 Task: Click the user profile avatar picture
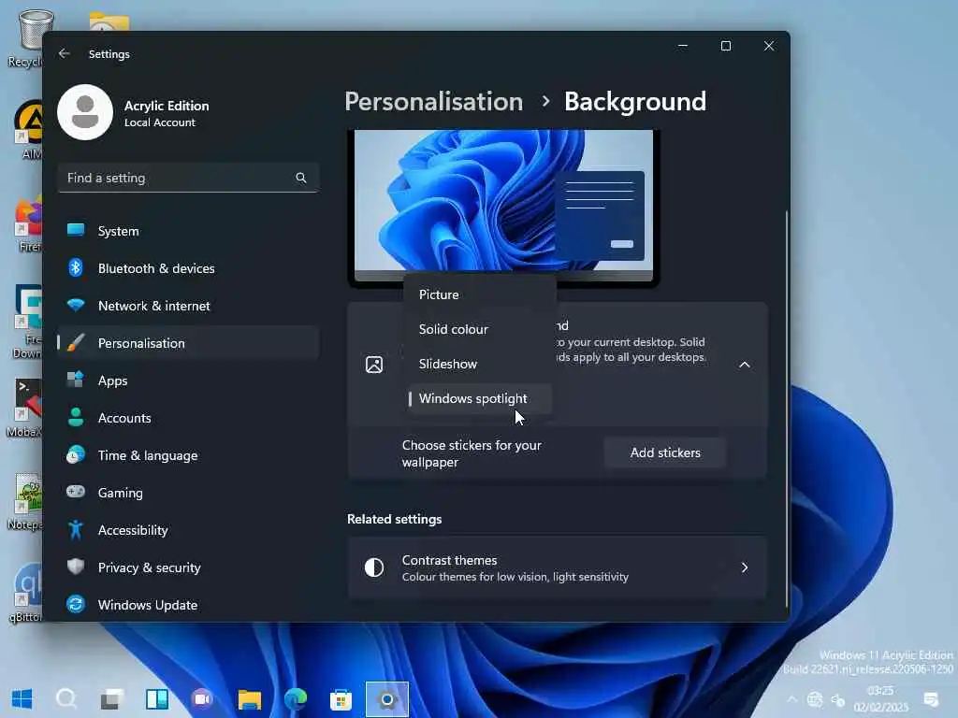coord(85,112)
